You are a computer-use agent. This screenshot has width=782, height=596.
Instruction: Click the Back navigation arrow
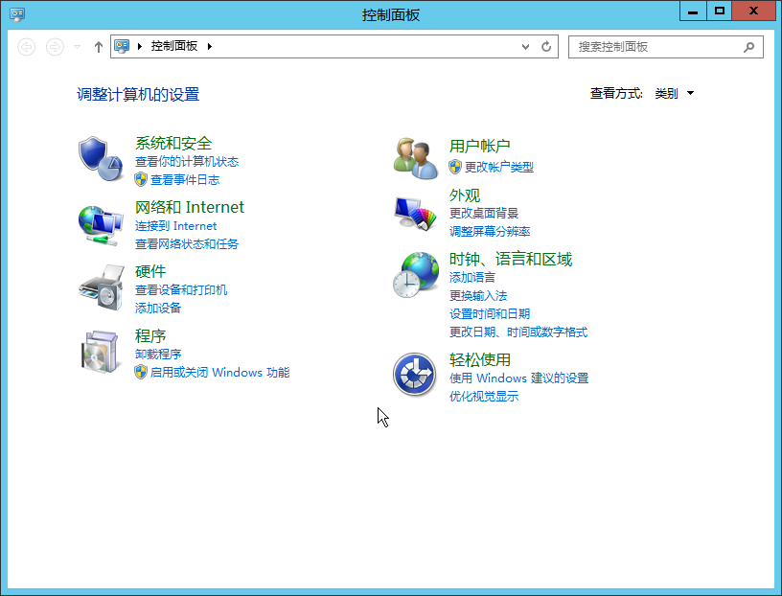click(27, 47)
